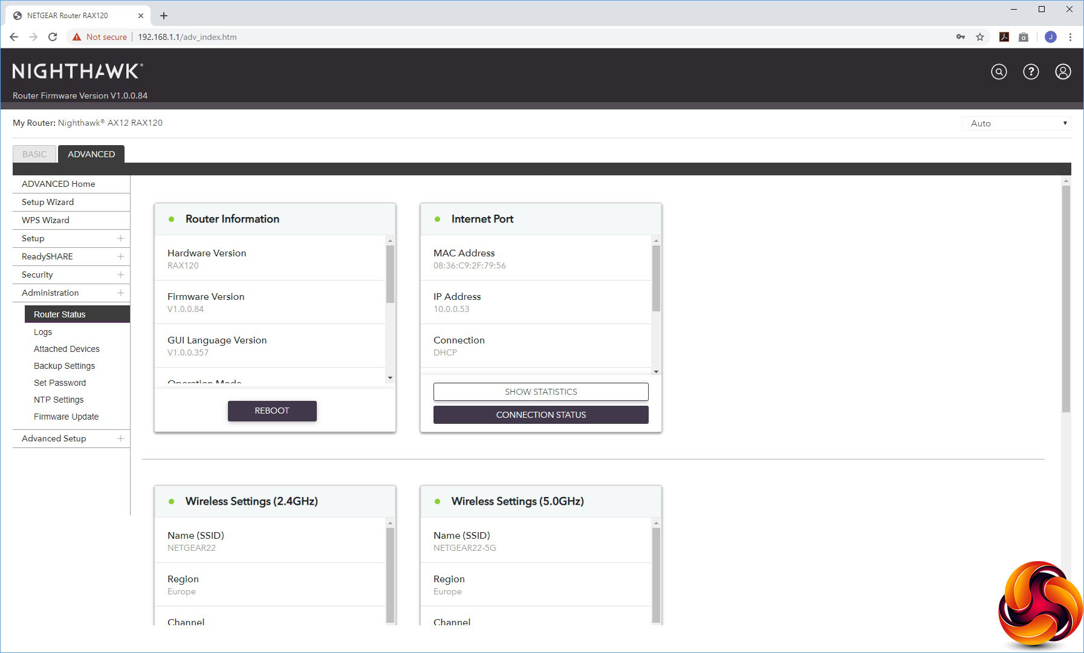Click the Wireless Settings 2.4GHz scrollbar thumb
1084x653 pixels.
click(390, 575)
